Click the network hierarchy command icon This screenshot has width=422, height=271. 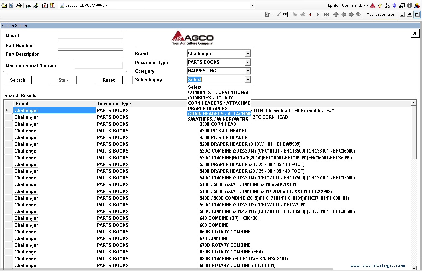(x=387, y=5)
